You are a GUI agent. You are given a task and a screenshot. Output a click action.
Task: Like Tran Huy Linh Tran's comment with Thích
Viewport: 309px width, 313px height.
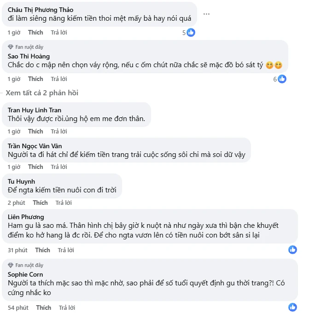35,132
